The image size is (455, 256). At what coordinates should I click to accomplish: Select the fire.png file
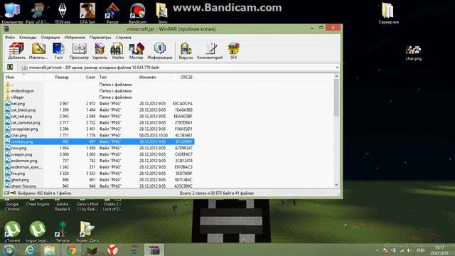(18, 174)
